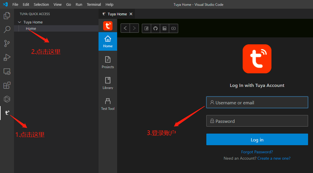Click the orange Tuya logo in sidebar

(108, 26)
